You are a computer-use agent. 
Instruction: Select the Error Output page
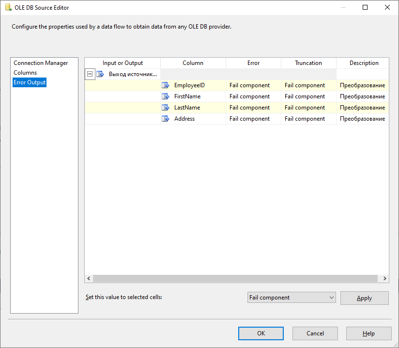point(30,82)
